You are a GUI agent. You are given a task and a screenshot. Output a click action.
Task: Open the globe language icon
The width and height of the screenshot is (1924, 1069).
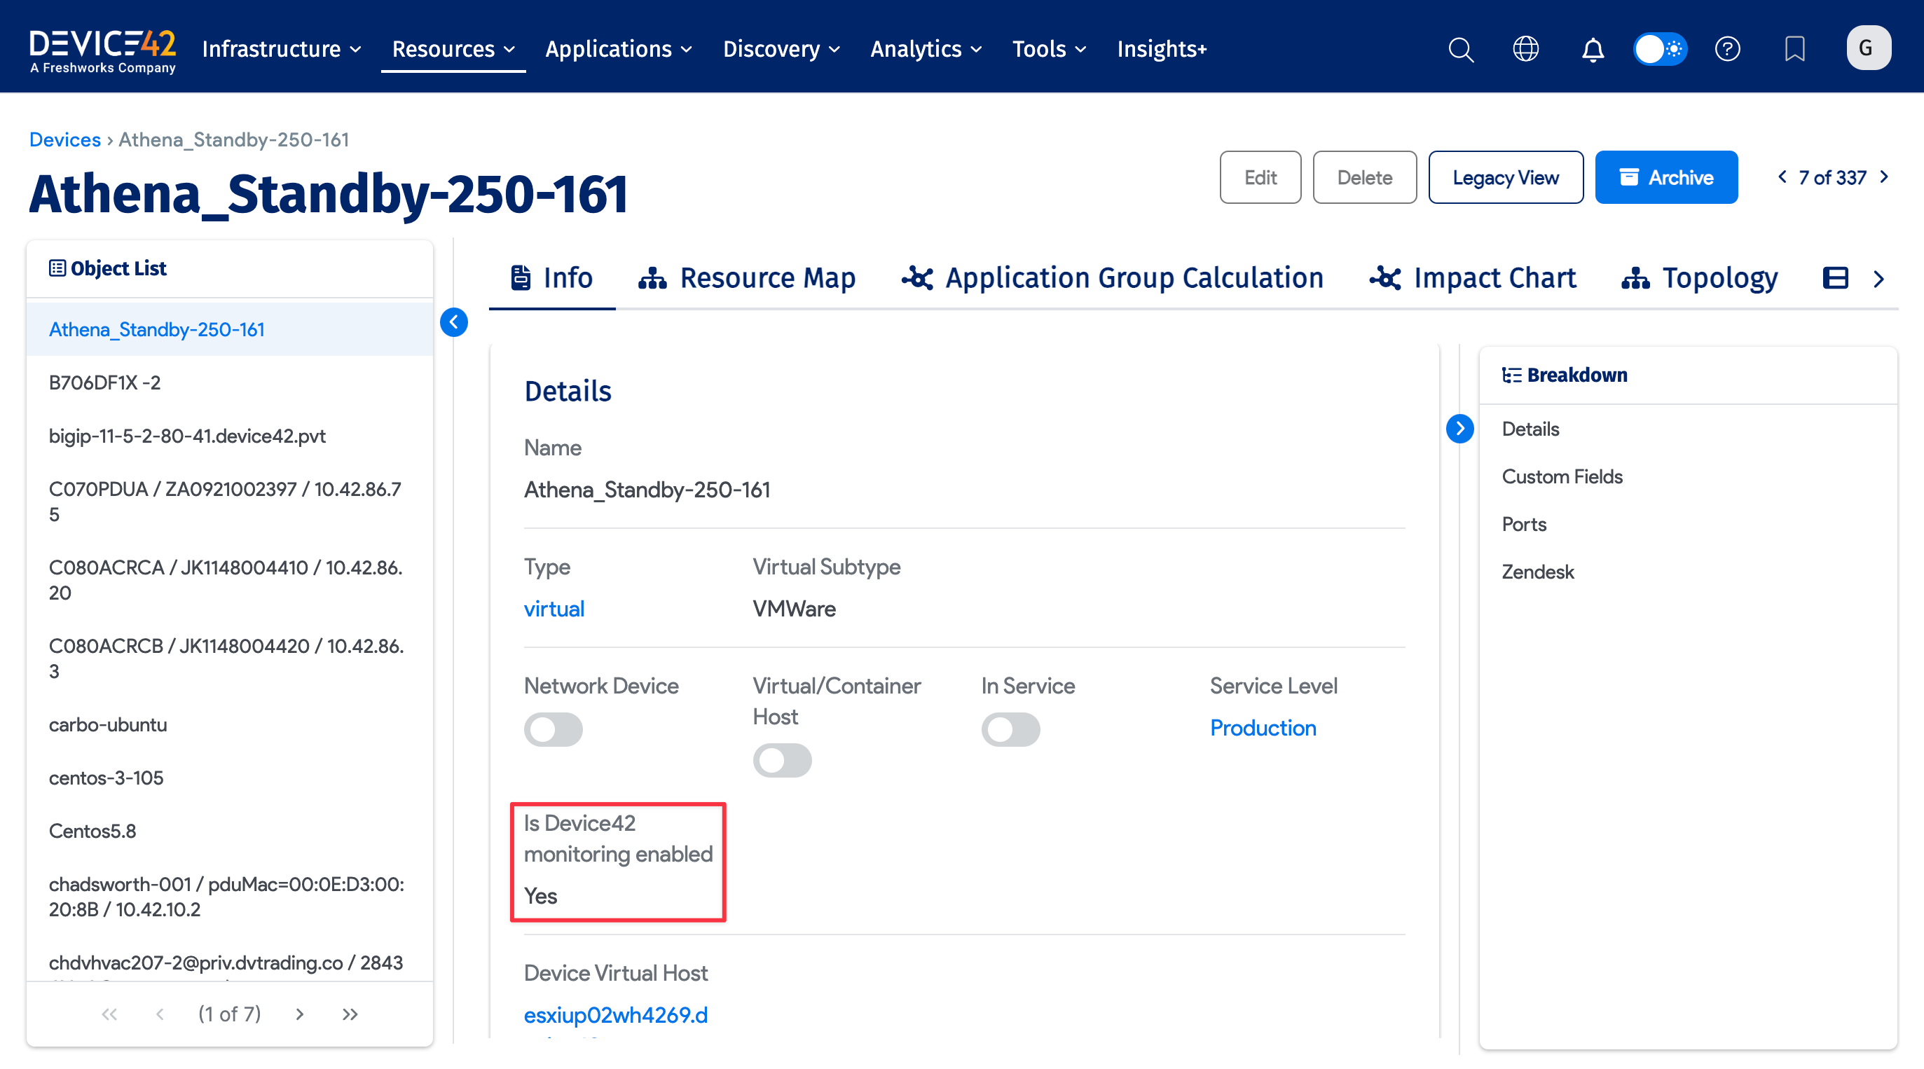[x=1525, y=49]
